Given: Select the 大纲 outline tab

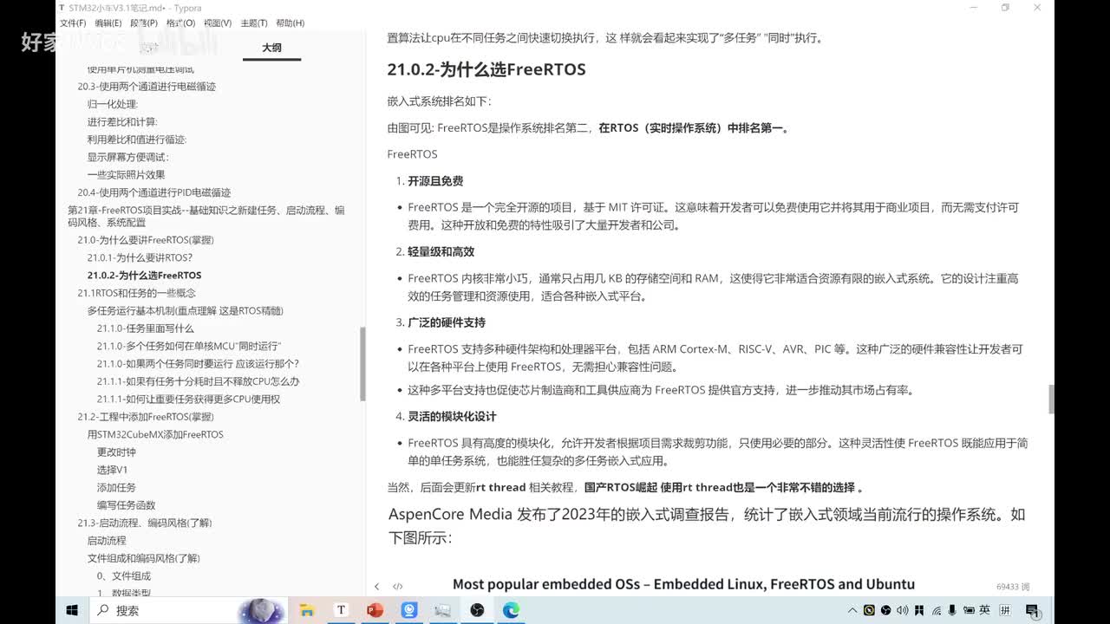Looking at the screenshot, I should 271,48.
